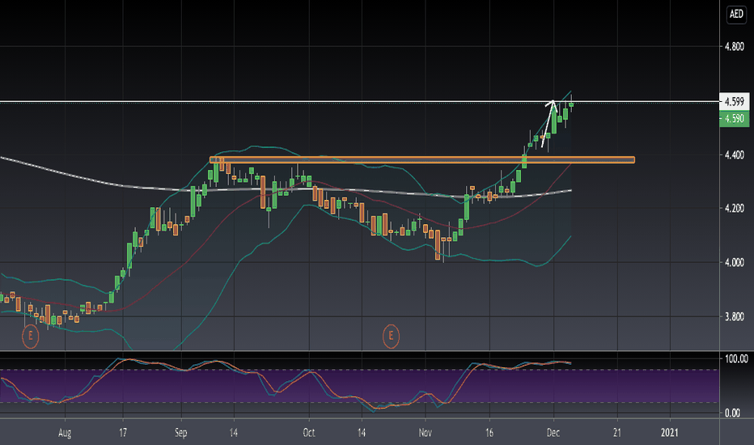Click the 100.00 oscillator scale label
754x445 pixels.
click(x=736, y=359)
